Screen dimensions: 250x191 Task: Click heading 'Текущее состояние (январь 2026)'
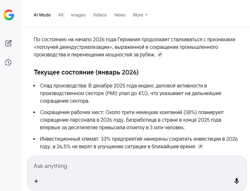[86, 72]
